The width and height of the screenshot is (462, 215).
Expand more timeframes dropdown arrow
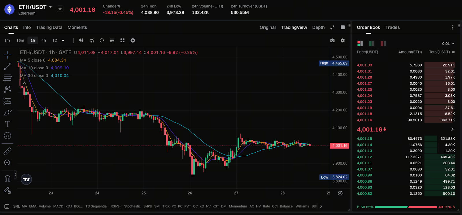coord(63,41)
